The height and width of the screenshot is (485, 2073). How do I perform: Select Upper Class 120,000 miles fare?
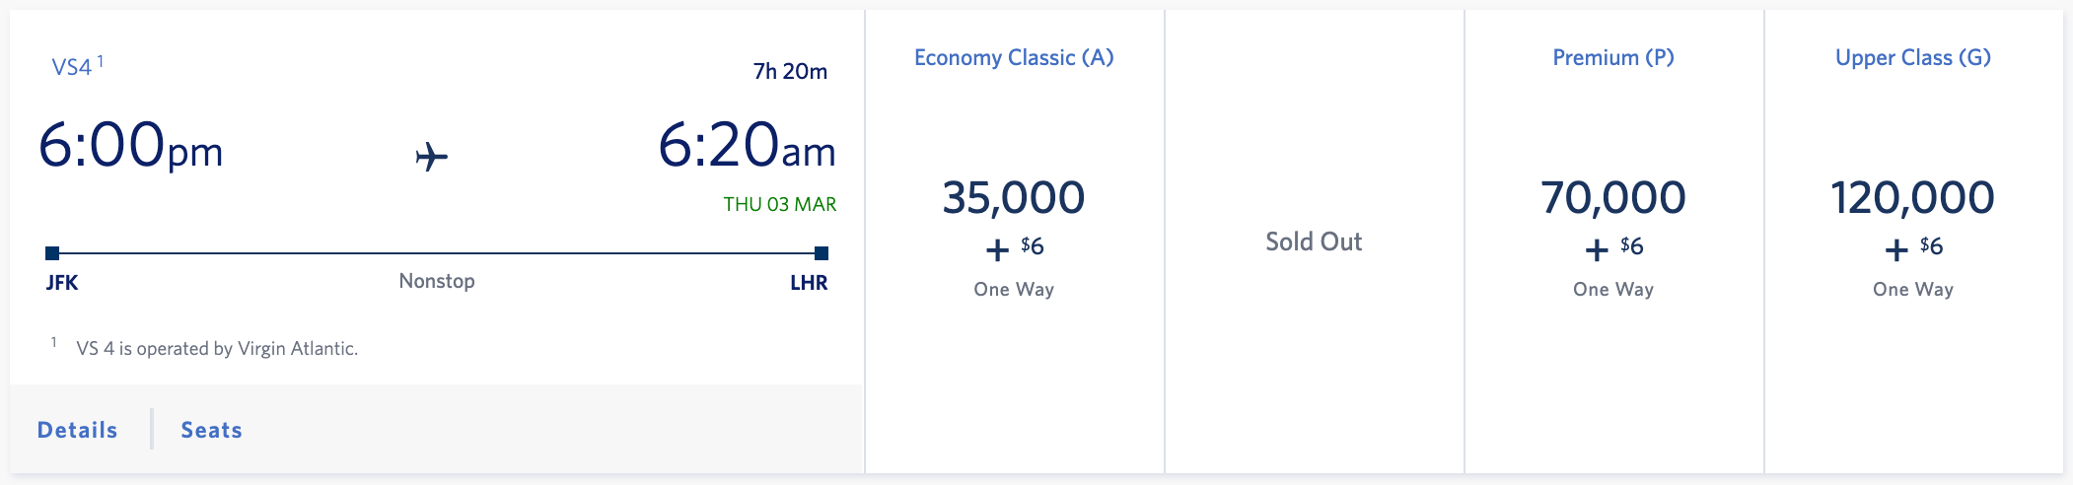(1913, 238)
